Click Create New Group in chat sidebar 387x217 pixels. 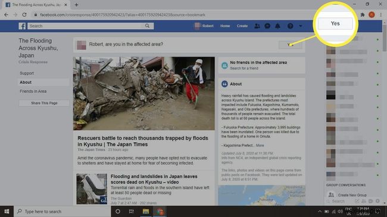click(x=352, y=195)
